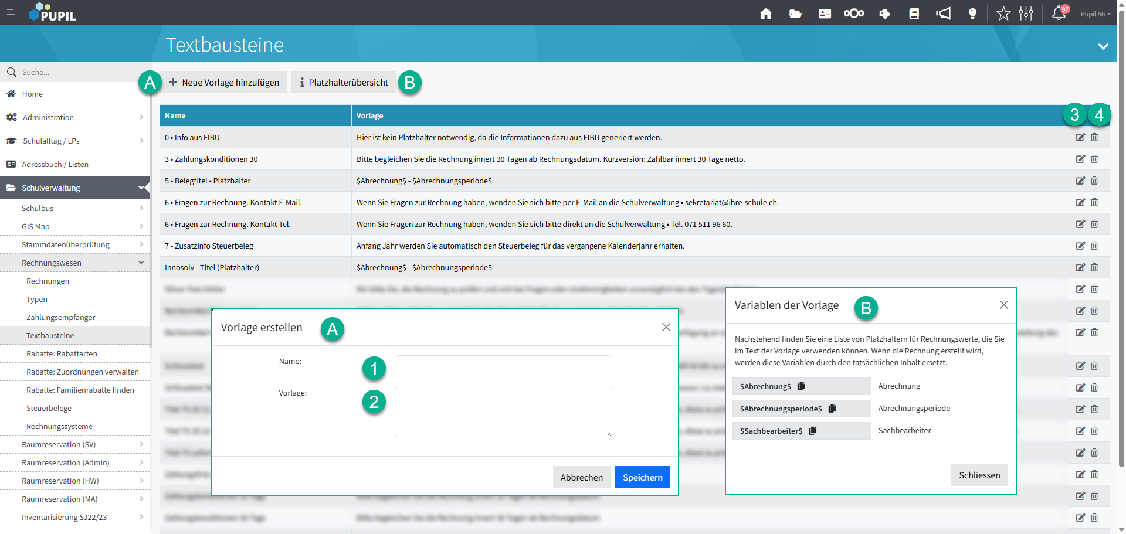Delete 'Fragen zur Rechnung. Kontakt Tel.' row

1094,224
